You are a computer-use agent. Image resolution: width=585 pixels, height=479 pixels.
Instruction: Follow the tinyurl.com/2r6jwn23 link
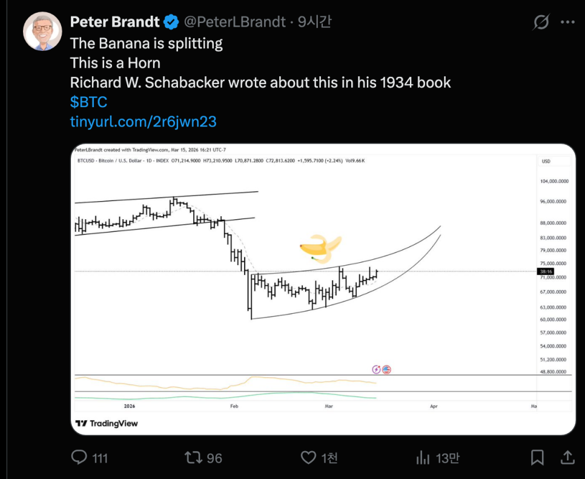tap(144, 122)
